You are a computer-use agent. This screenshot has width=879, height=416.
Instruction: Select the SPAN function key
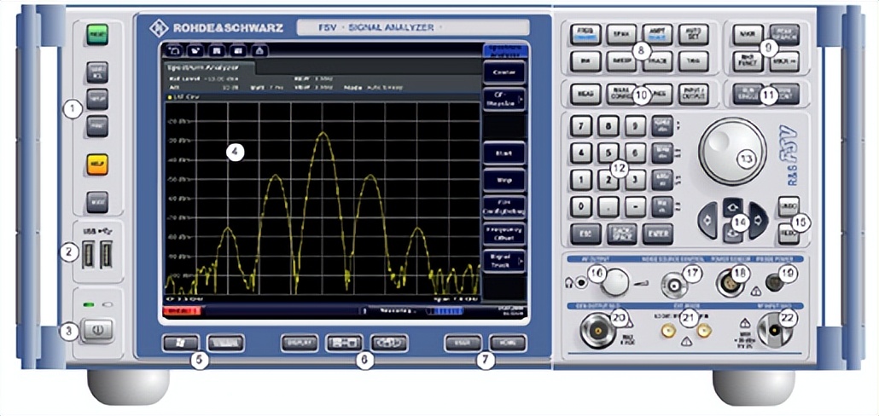tap(621, 35)
